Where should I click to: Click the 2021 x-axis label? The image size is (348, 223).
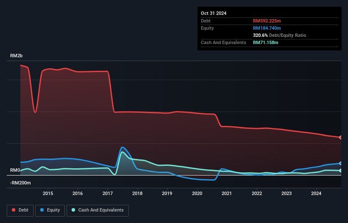click(x=227, y=193)
